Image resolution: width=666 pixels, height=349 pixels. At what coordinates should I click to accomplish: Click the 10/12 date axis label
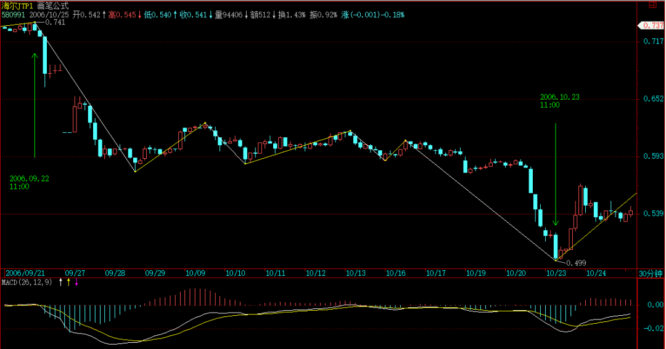coord(316,273)
